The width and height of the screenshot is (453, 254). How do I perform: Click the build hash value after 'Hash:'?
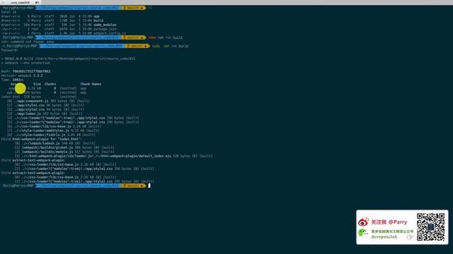[x=31, y=71]
